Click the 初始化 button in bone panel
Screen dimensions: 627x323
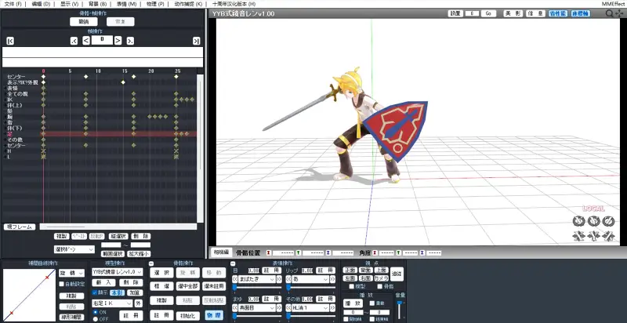pyautogui.click(x=187, y=315)
